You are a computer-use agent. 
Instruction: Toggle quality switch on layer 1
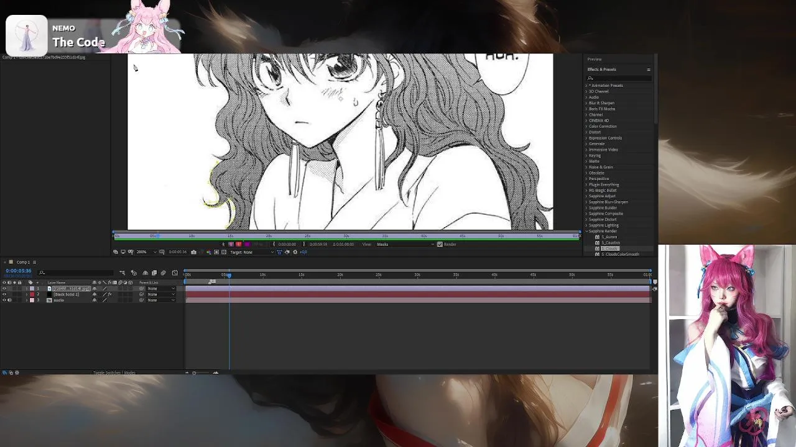point(104,289)
